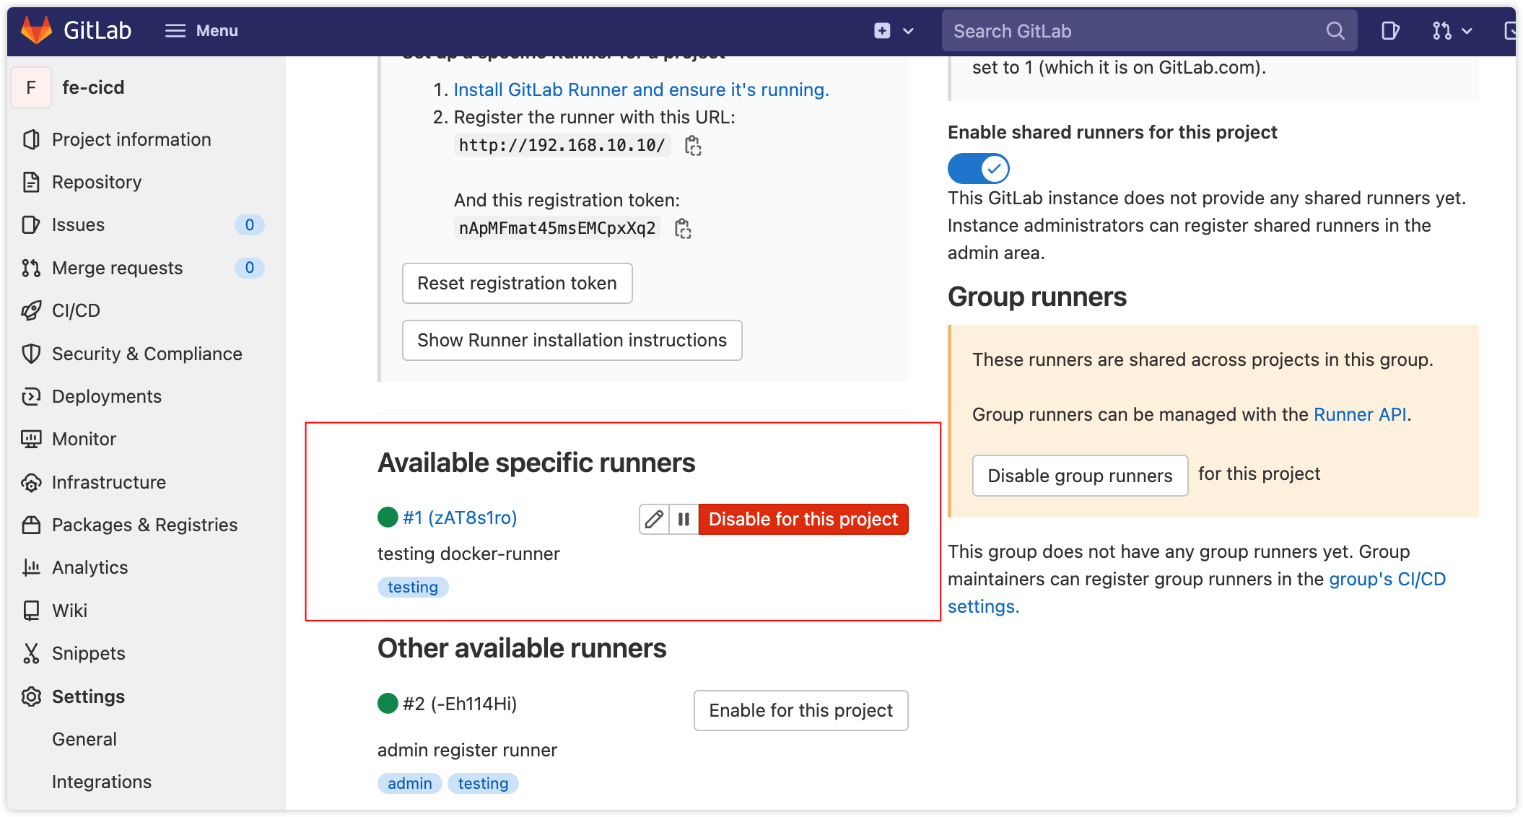The image size is (1523, 817).
Task: Click the Deployments sidebar icon
Action: click(31, 396)
